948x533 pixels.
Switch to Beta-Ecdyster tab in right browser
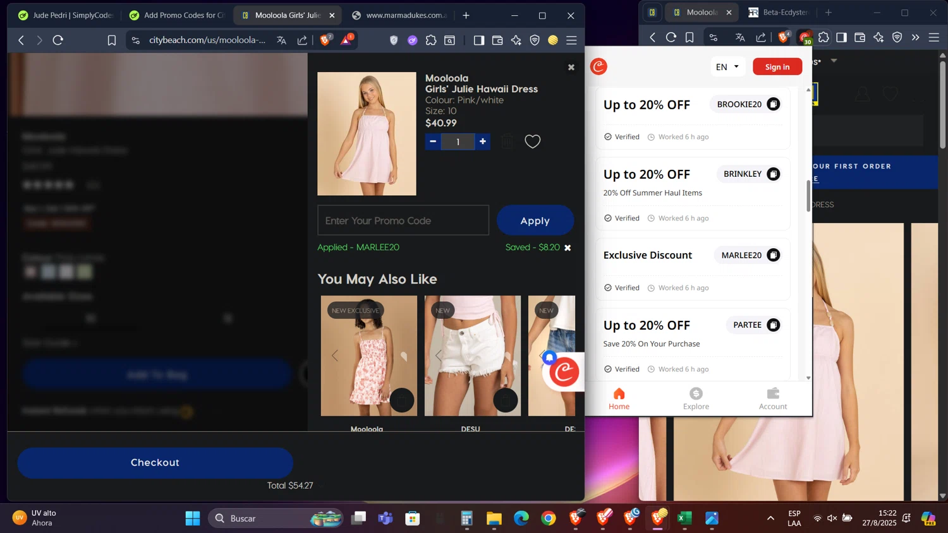(x=779, y=12)
